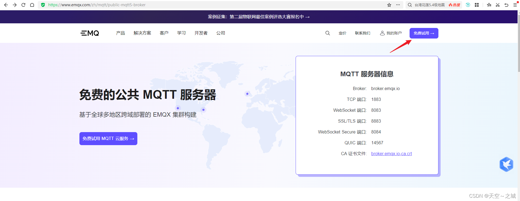
Task: Click the undo restore closed tab icon
Action: (x=506, y=5)
